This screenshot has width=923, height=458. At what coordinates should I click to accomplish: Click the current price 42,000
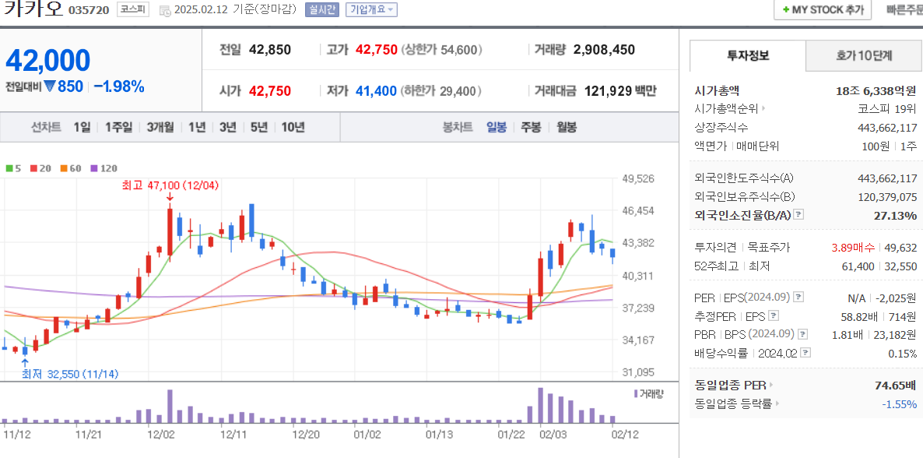[x=47, y=60]
